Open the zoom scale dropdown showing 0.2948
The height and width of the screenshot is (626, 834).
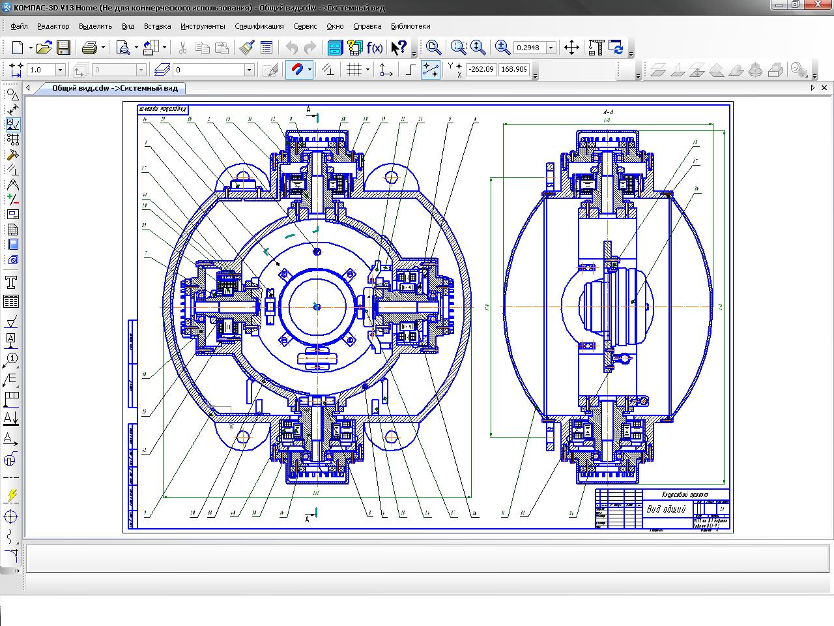tap(551, 48)
